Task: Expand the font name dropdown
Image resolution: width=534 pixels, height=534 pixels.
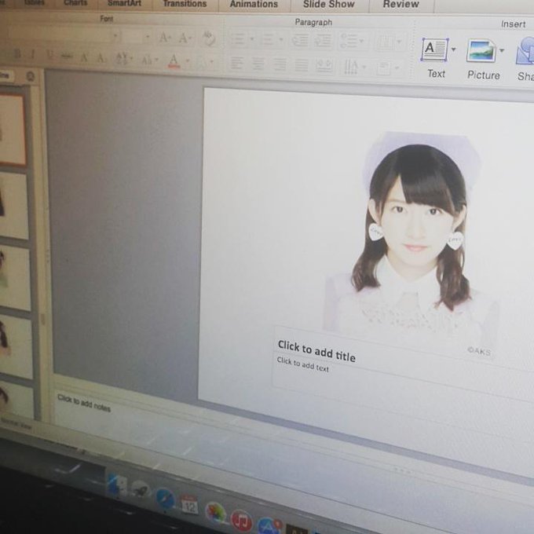Action: [115, 35]
